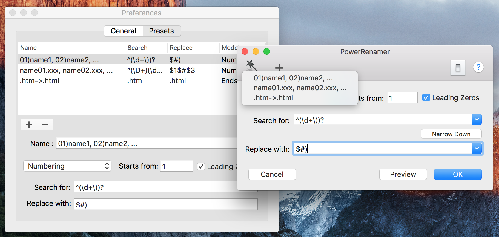Open the Numbering mode popup menu

pyautogui.click(x=67, y=166)
